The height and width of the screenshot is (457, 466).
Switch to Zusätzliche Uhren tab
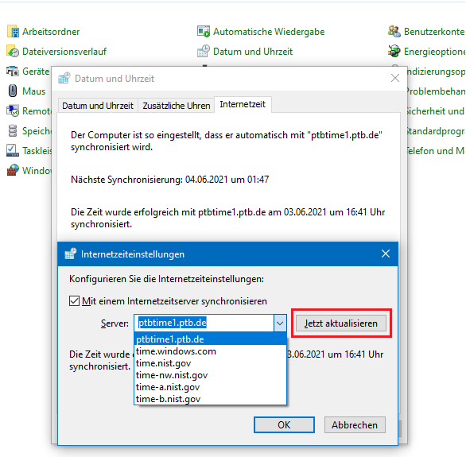pyautogui.click(x=177, y=106)
